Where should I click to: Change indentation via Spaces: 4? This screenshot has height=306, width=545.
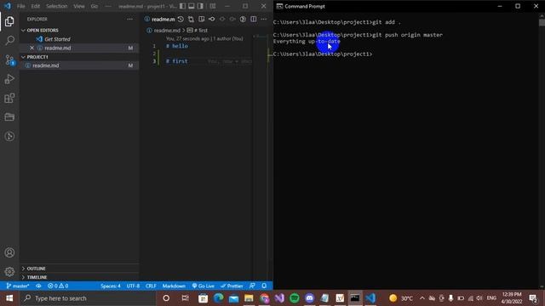111,286
